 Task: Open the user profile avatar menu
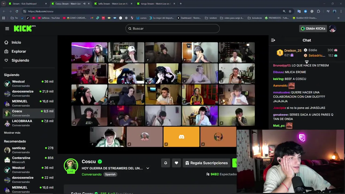click(x=333, y=29)
